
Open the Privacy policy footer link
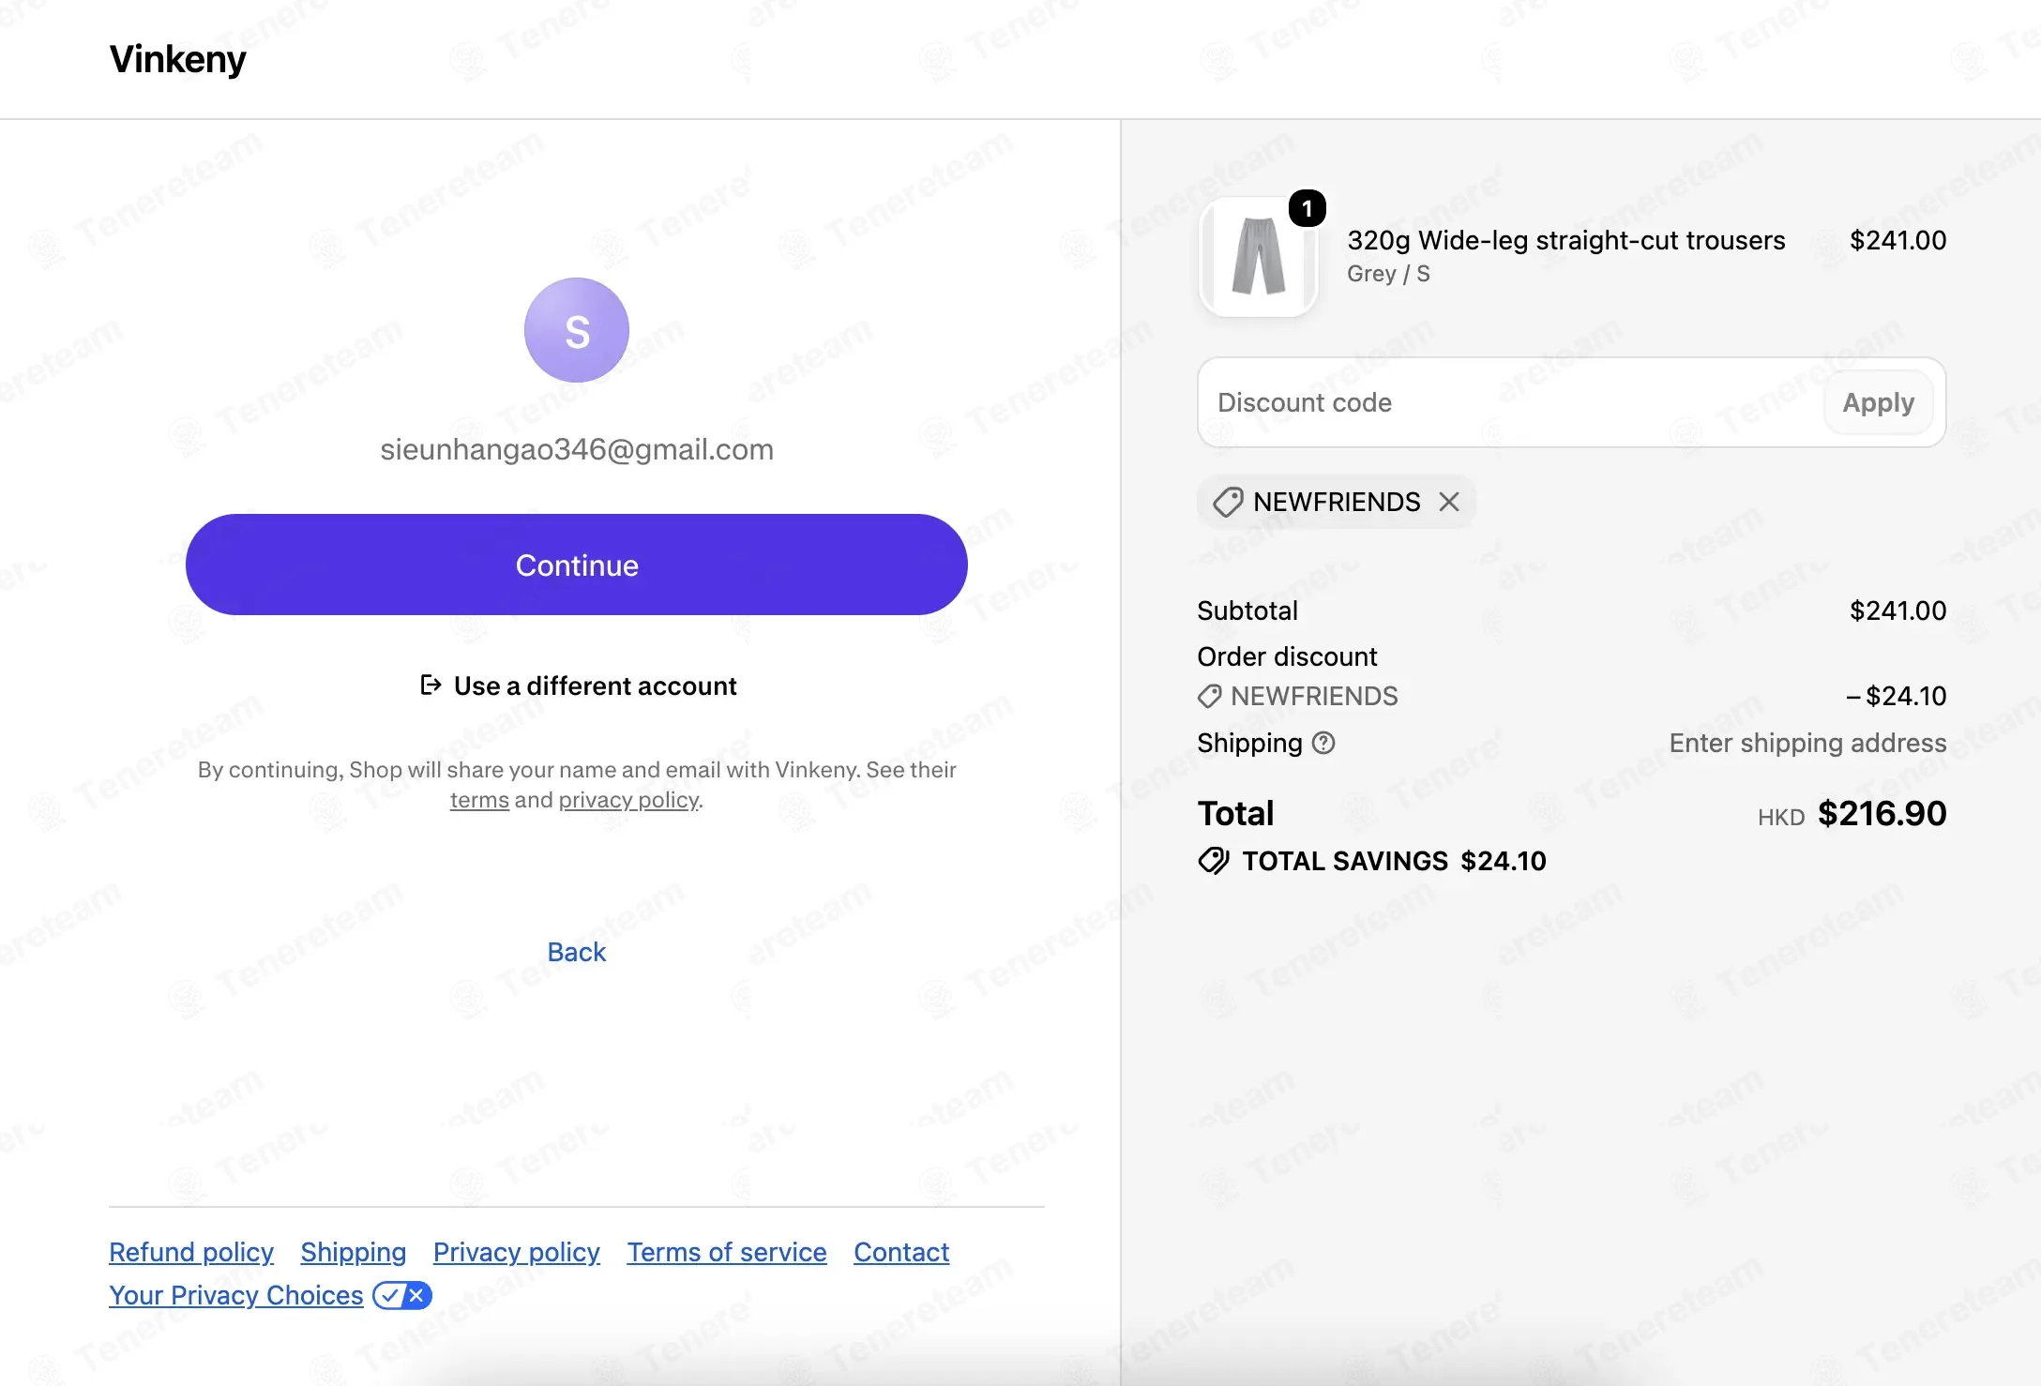(x=517, y=1252)
